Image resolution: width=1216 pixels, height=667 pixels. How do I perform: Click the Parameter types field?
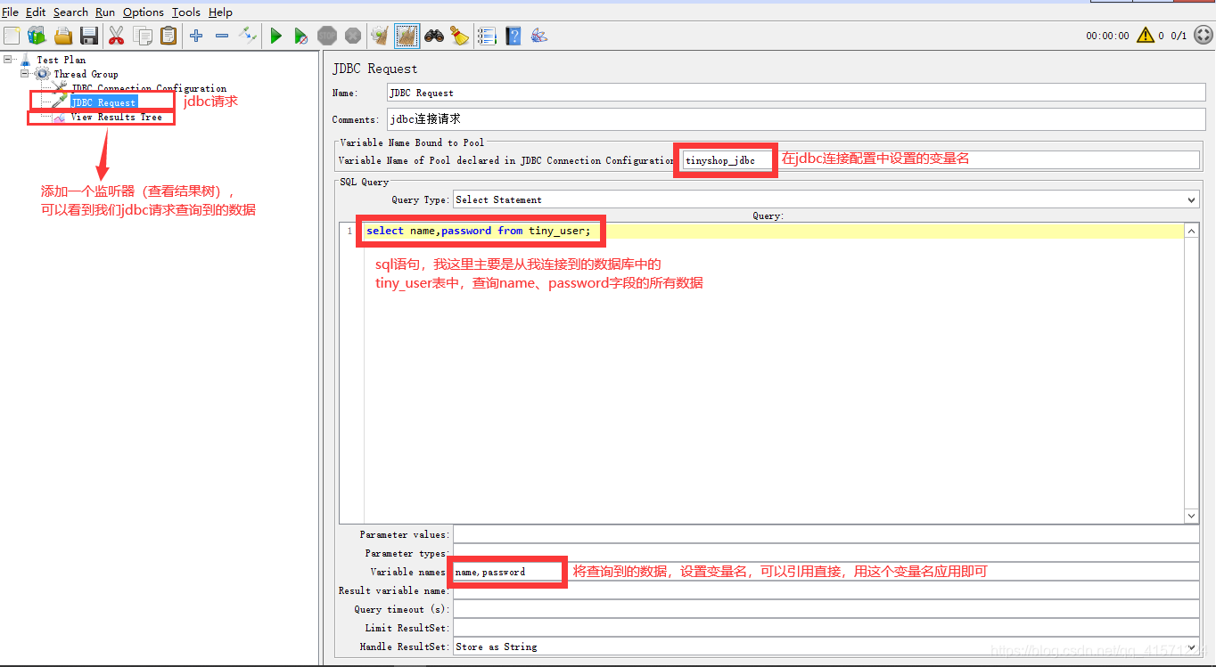click(x=826, y=553)
